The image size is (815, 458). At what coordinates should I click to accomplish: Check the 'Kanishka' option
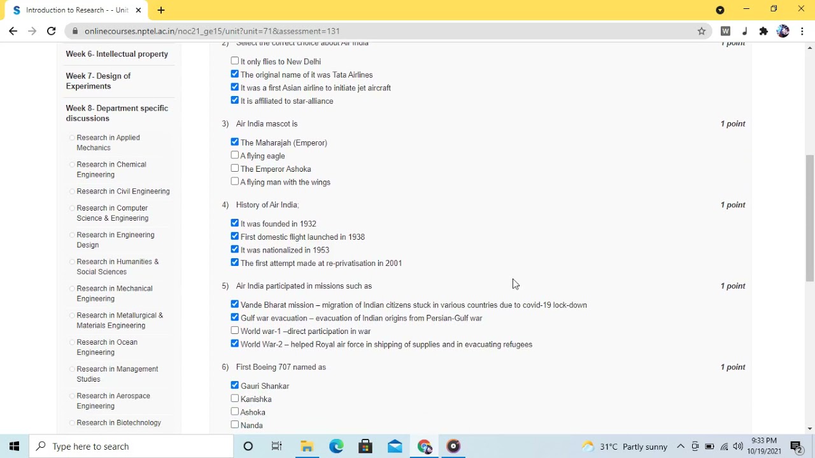point(235,398)
